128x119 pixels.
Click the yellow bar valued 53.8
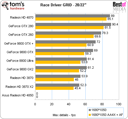pyautogui.click(x=58, y=62)
